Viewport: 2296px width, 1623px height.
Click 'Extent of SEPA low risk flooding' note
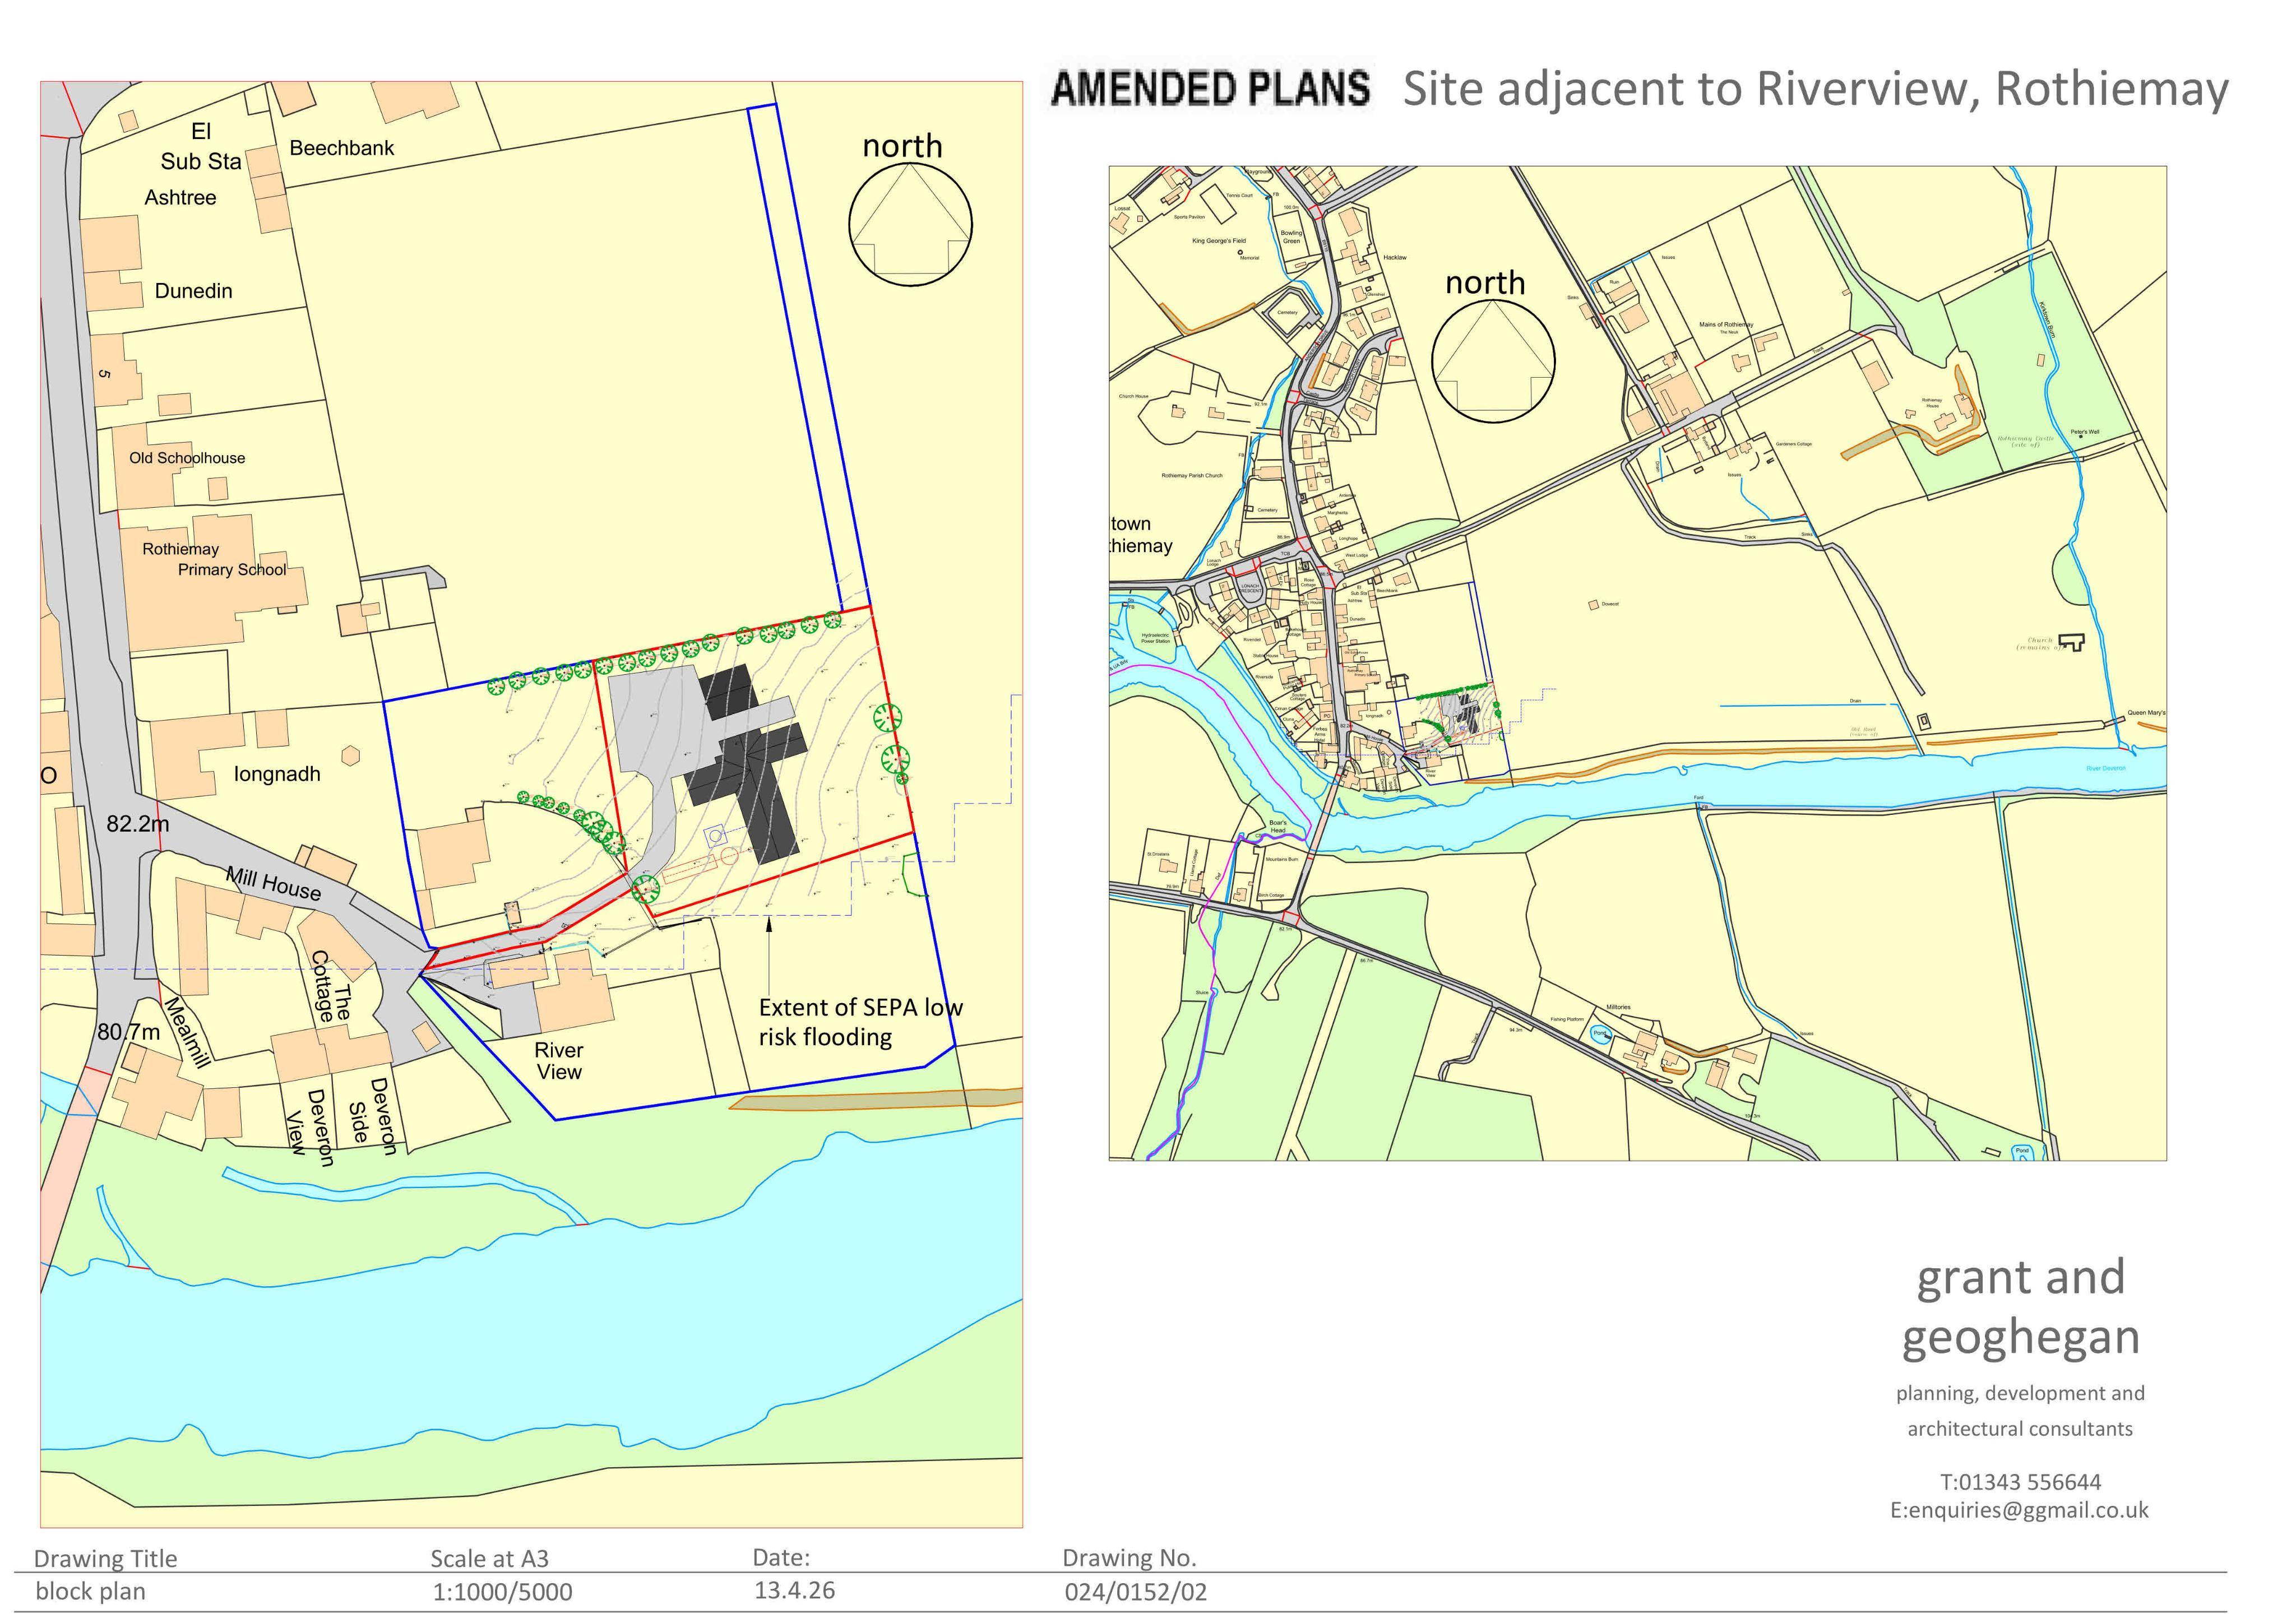point(860,1022)
